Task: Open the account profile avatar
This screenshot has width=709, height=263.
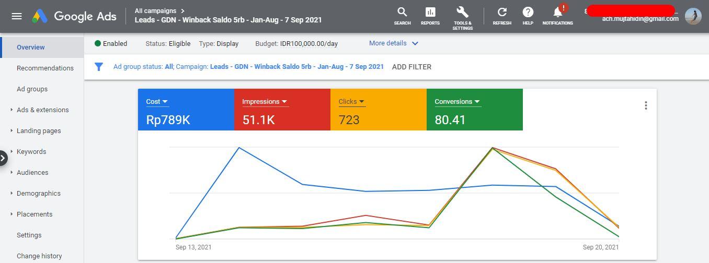Action: (x=693, y=16)
